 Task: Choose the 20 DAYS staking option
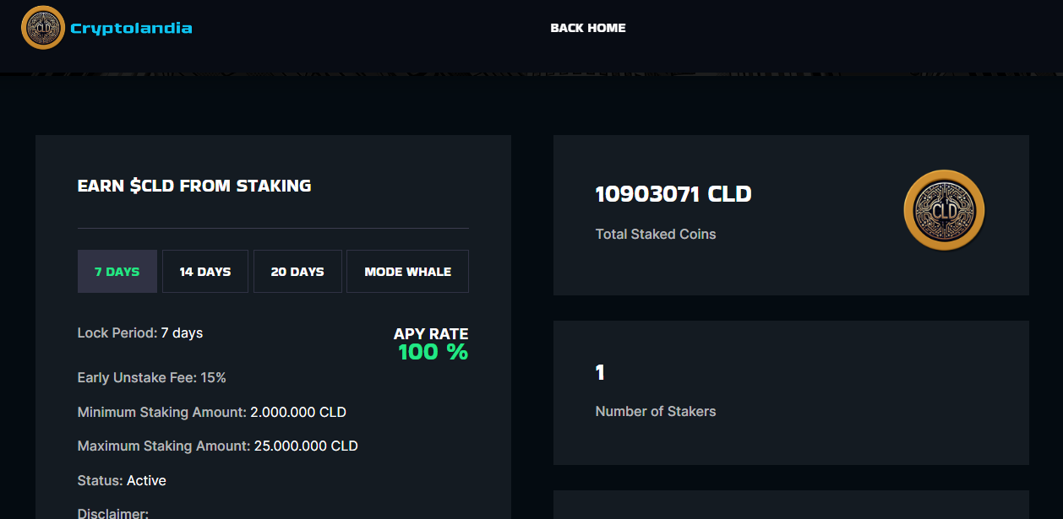click(x=297, y=272)
